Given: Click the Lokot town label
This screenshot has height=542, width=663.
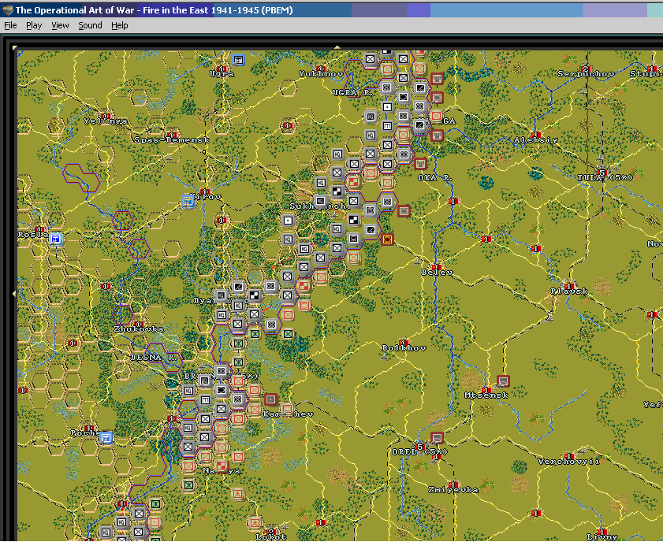Looking at the screenshot, I should (x=271, y=537).
